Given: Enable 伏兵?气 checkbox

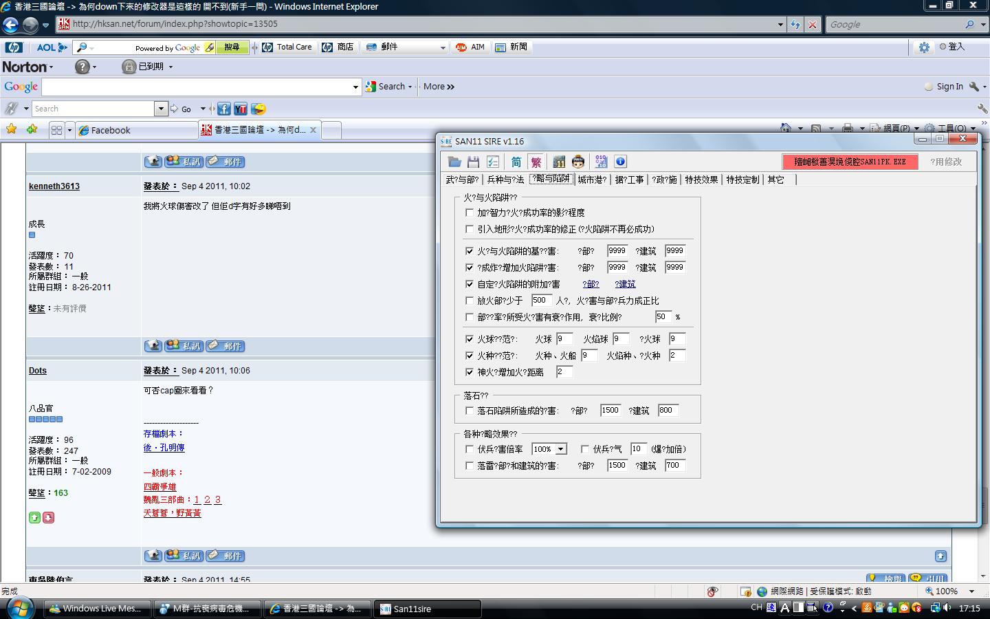Looking at the screenshot, I should (585, 449).
